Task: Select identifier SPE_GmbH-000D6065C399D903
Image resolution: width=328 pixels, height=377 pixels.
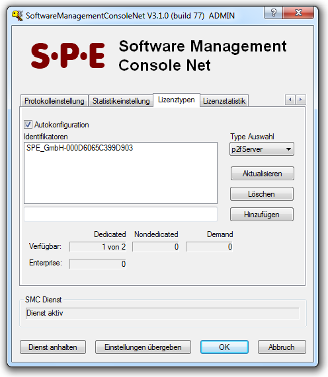Action: click(79, 148)
